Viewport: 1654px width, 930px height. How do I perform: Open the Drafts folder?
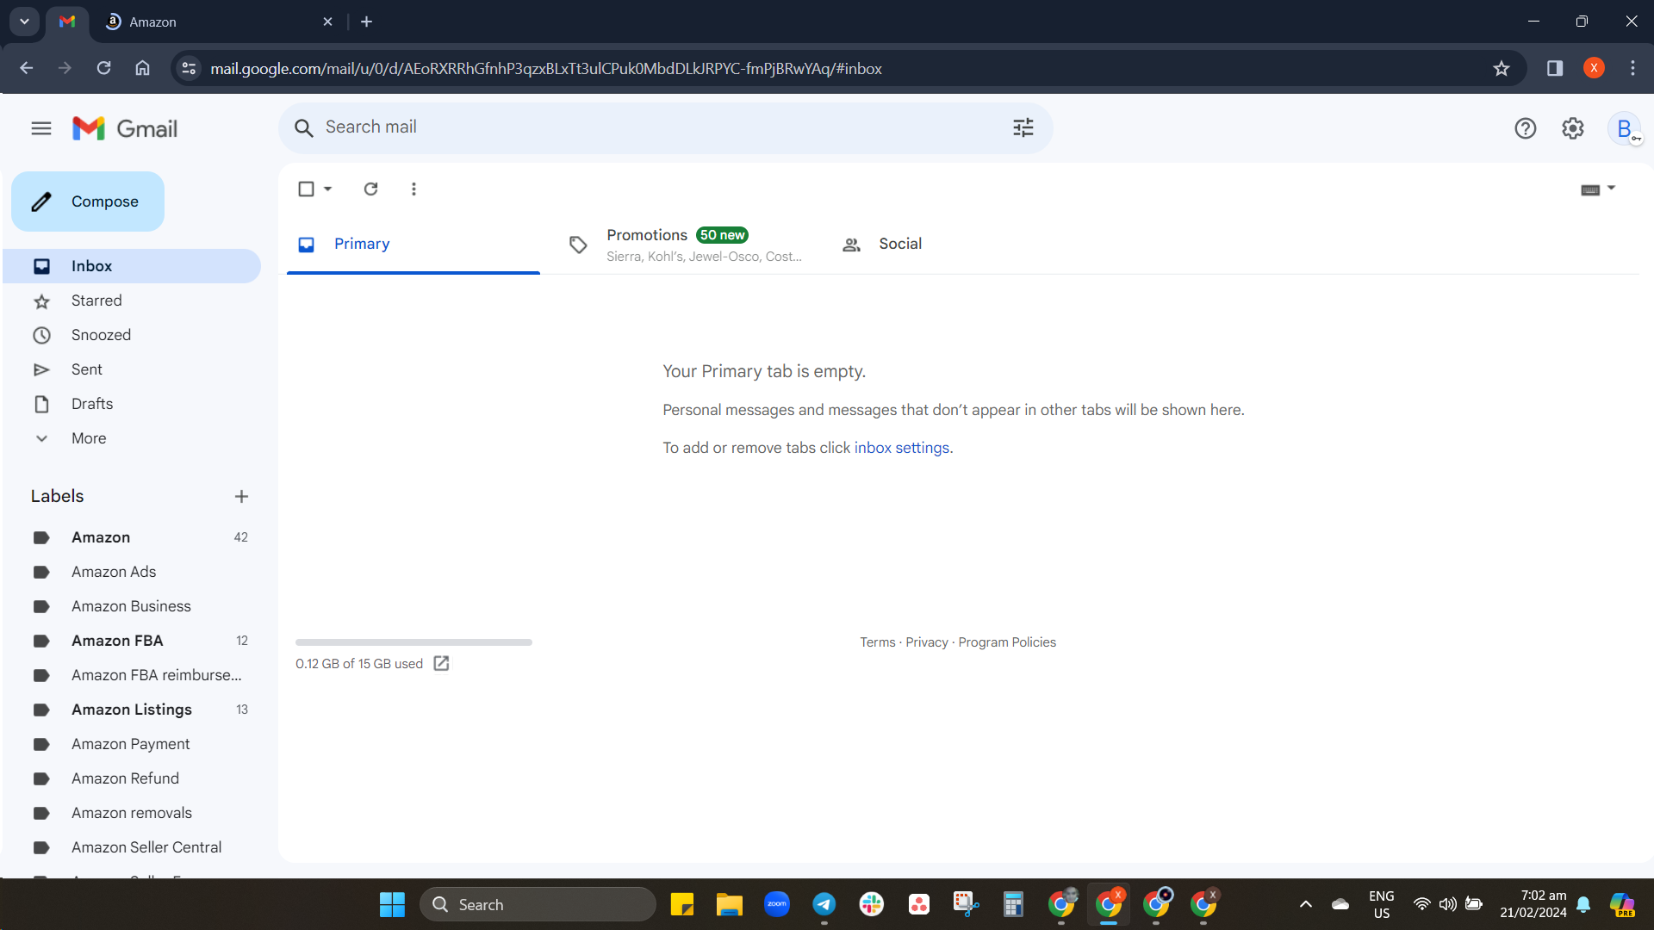132,404
